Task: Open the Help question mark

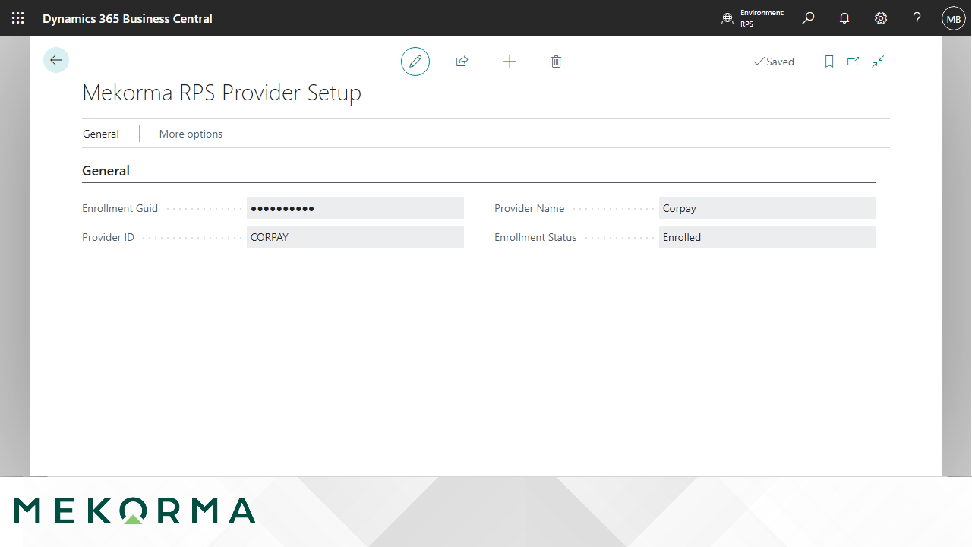Action: [917, 18]
